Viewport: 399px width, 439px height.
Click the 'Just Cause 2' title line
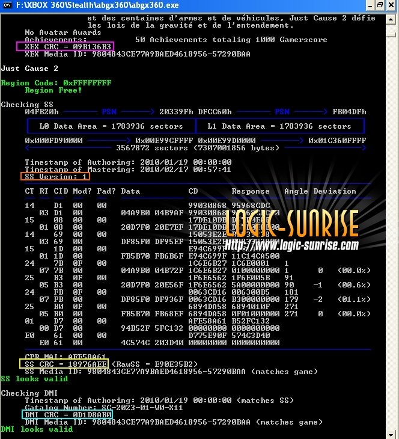point(29,69)
